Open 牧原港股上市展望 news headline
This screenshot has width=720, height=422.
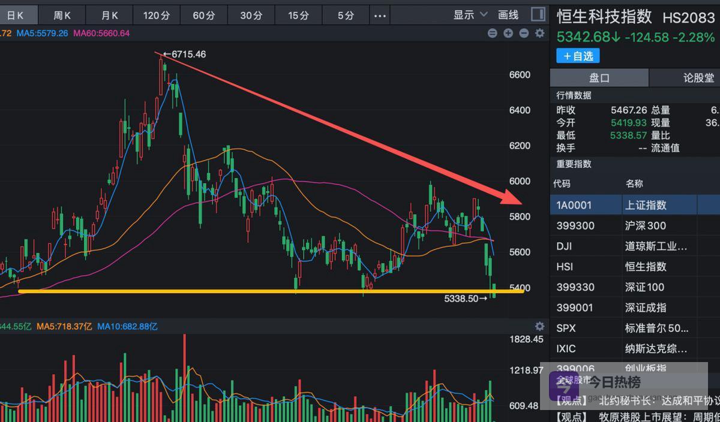[658, 416]
